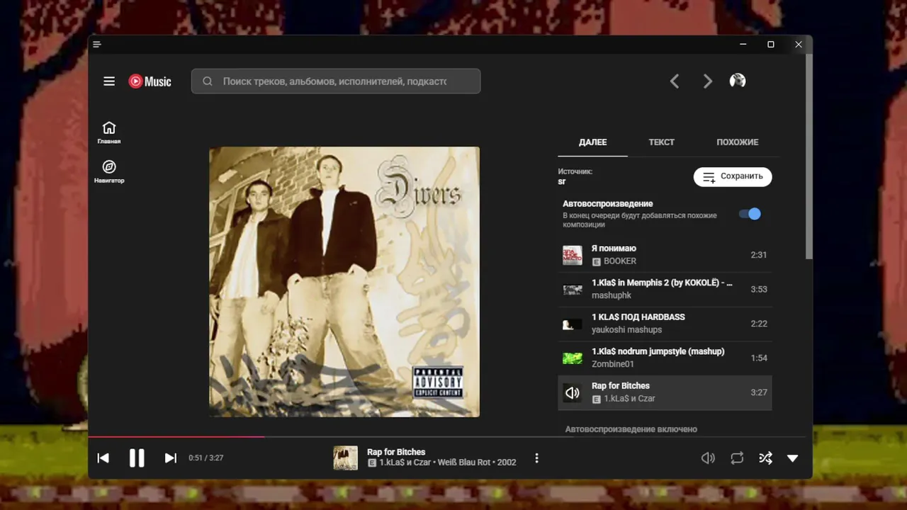907x510 pixels.
Task: Open the account avatar menu
Action: (738, 81)
